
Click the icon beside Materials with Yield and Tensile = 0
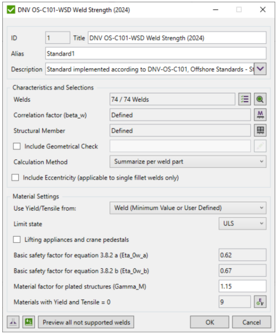point(260,302)
